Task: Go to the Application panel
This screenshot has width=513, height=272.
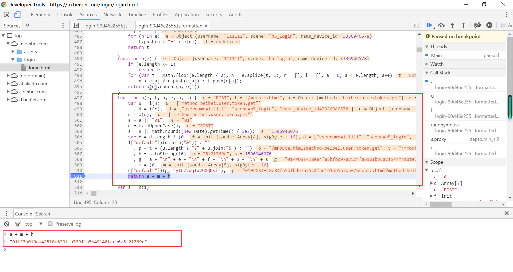Action: pos(187,15)
